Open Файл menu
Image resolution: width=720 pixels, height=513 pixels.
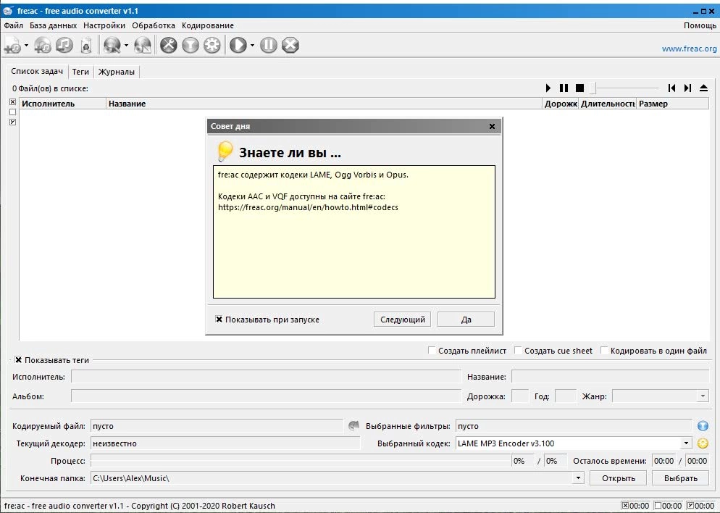tap(13, 25)
